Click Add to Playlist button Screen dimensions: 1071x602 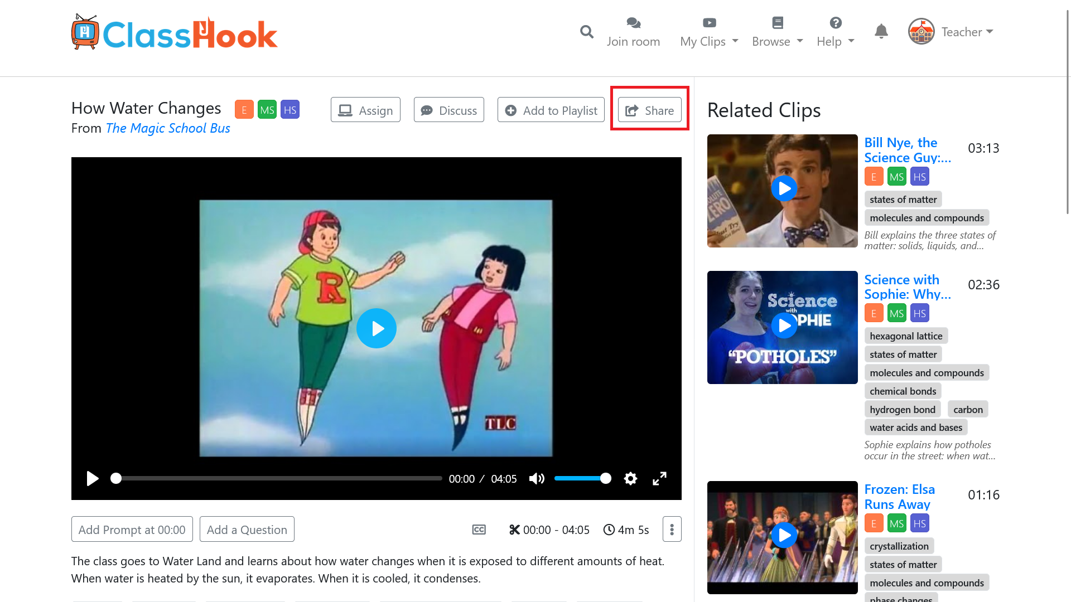[x=551, y=110]
